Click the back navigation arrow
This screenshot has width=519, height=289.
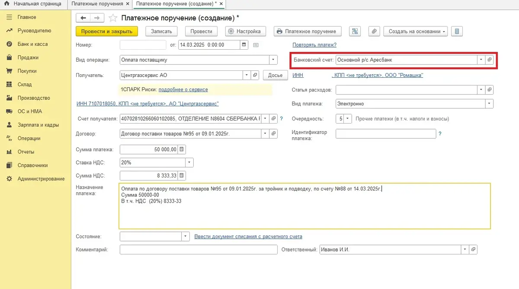click(83, 18)
